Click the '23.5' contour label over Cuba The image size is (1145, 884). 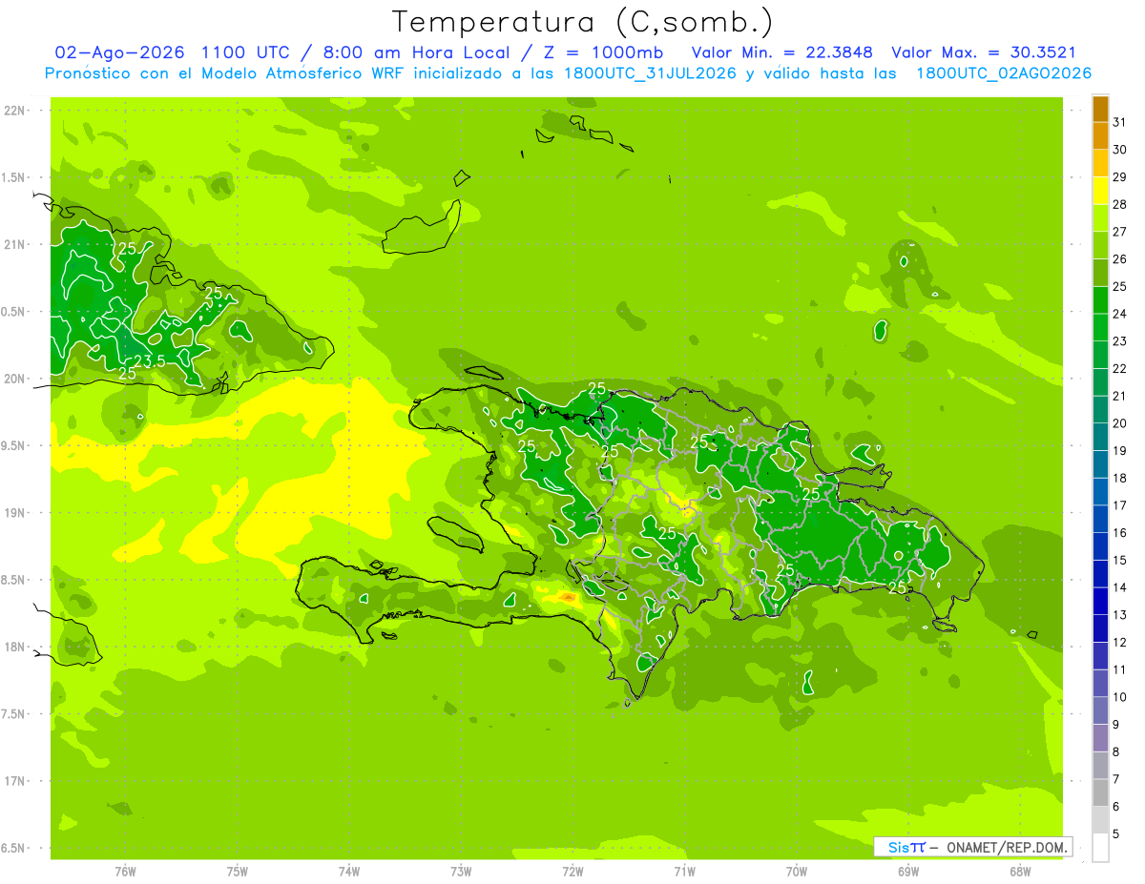pyautogui.click(x=149, y=360)
